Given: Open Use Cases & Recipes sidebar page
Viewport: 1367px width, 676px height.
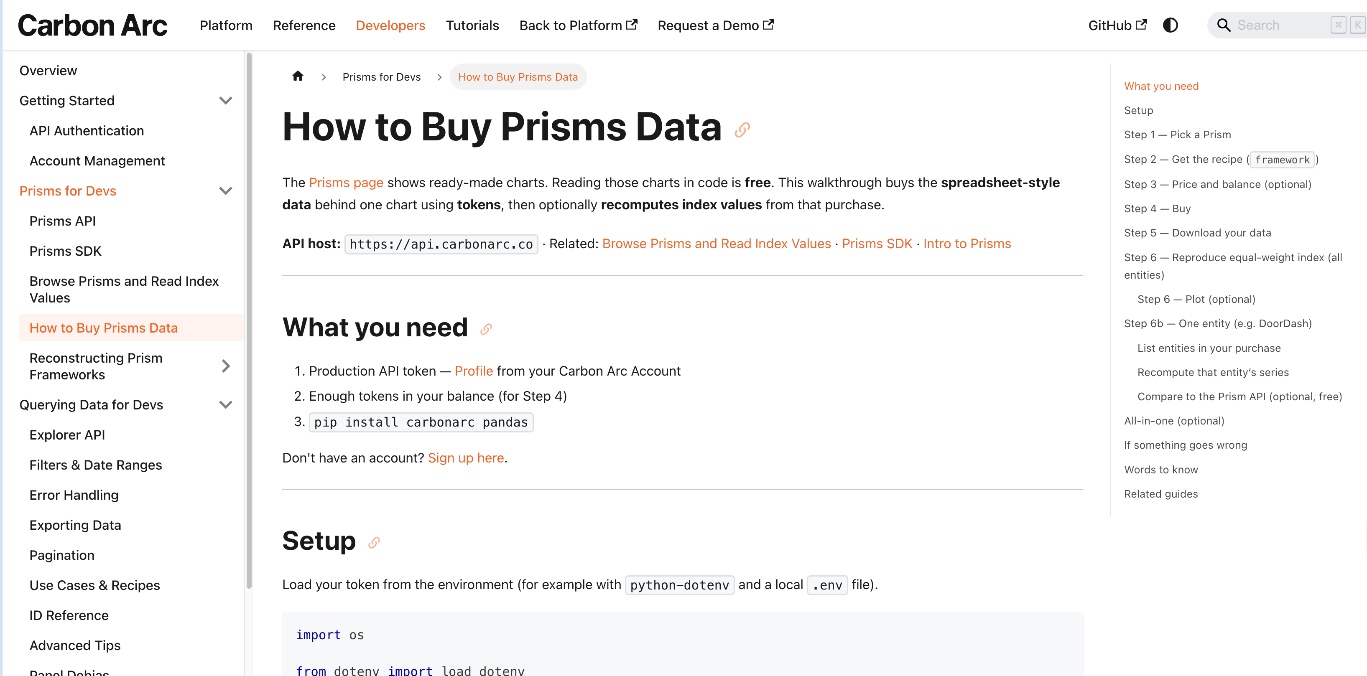Looking at the screenshot, I should tap(94, 585).
